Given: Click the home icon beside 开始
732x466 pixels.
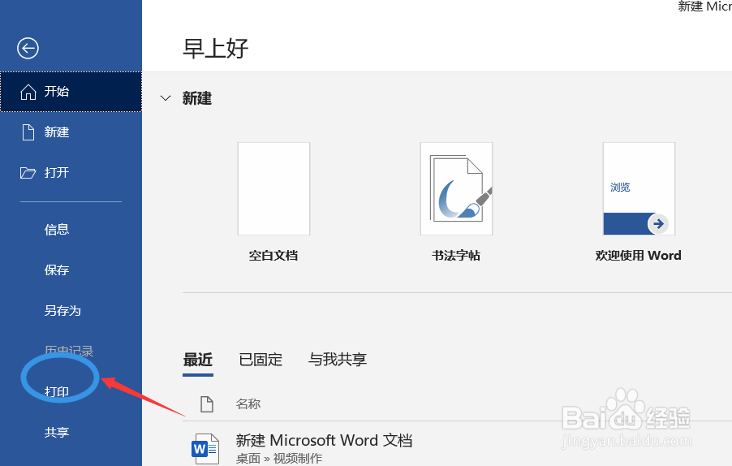Looking at the screenshot, I should 28,92.
